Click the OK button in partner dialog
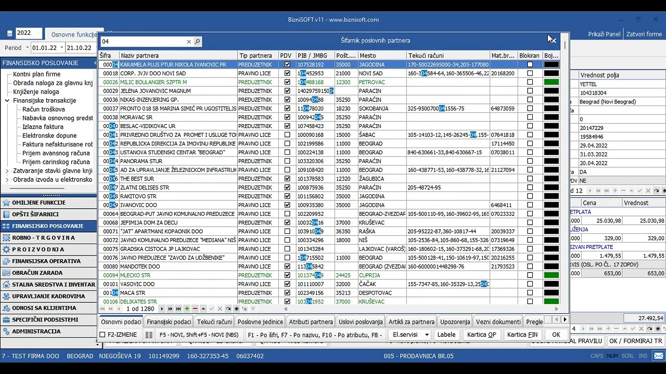Viewport: 666px width, 374px height. tap(556, 335)
